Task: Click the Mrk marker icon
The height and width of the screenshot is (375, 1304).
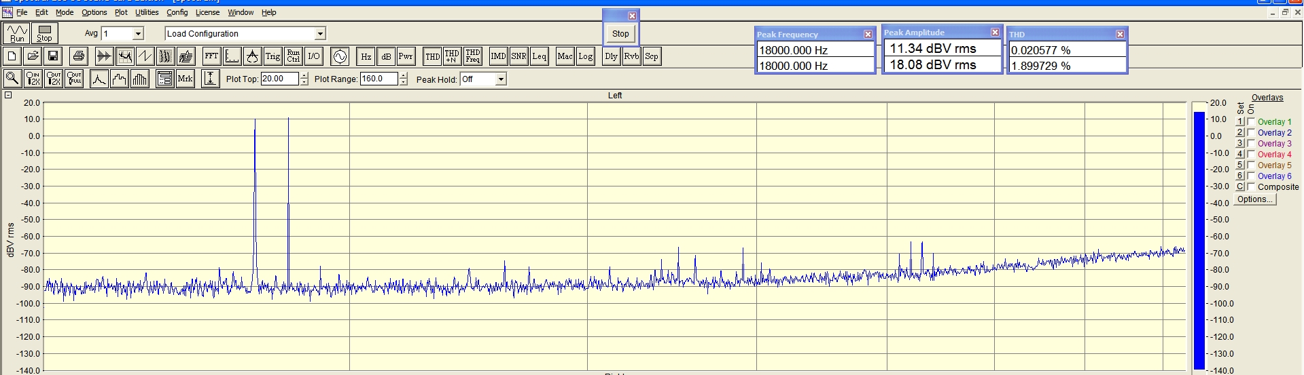Action: click(x=185, y=79)
